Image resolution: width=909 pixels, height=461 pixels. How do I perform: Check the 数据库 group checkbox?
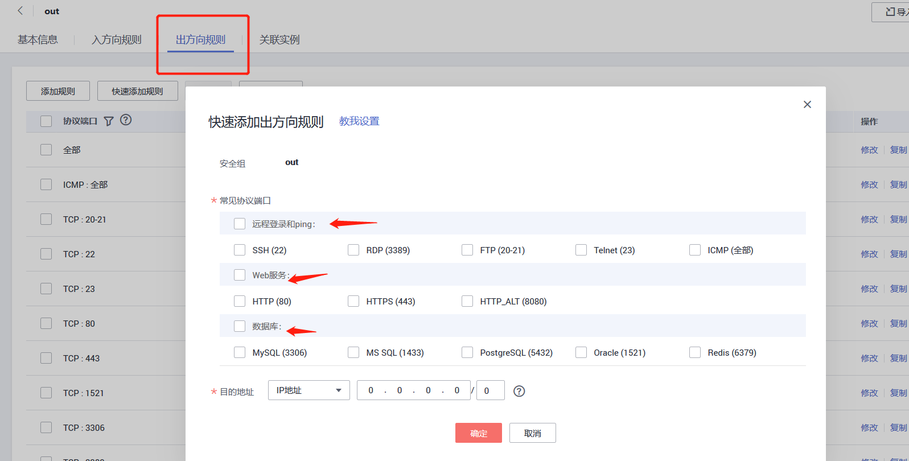240,326
